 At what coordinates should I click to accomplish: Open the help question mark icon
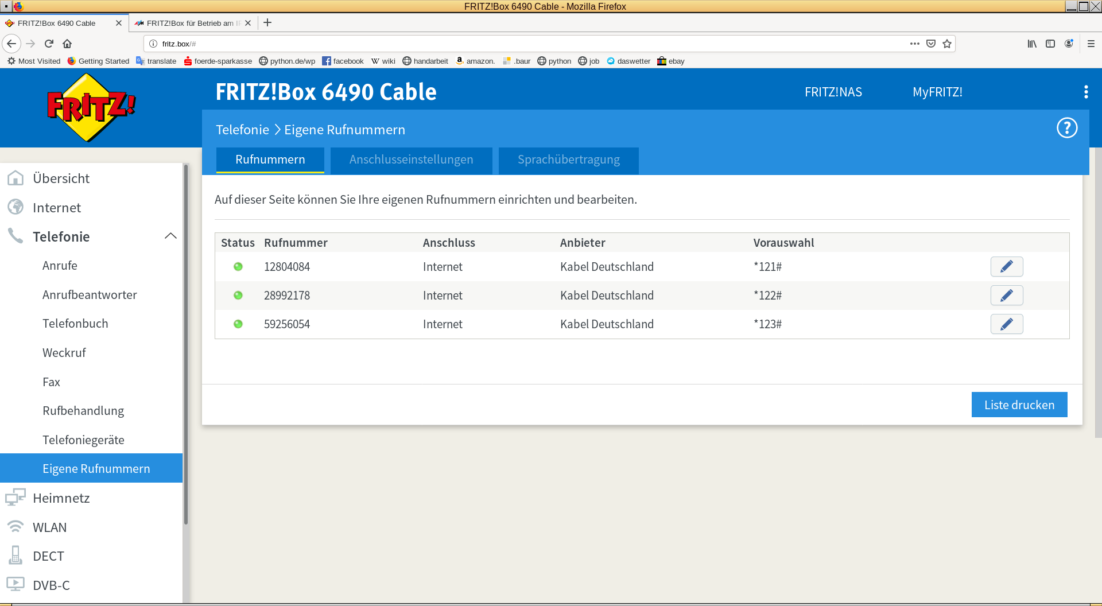tap(1067, 127)
